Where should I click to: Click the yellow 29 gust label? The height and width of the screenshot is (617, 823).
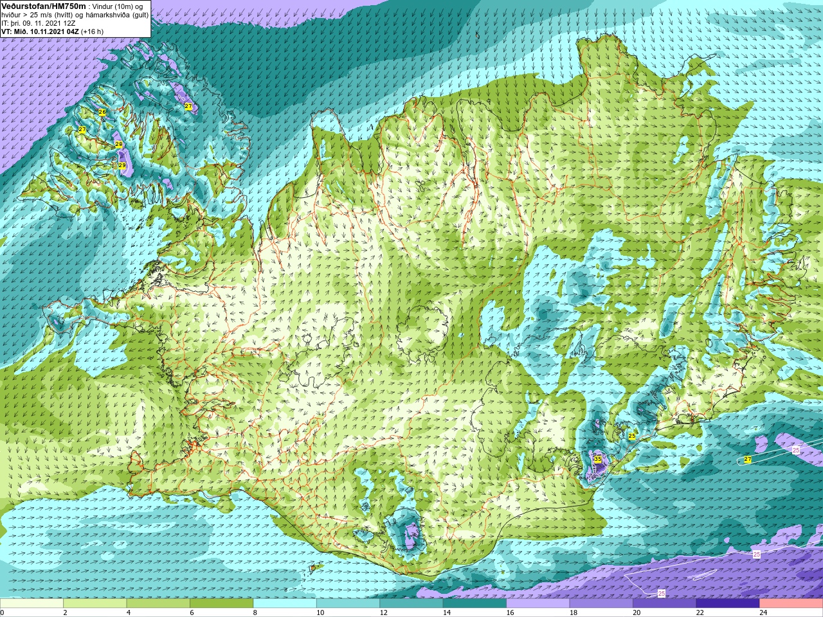point(122,166)
